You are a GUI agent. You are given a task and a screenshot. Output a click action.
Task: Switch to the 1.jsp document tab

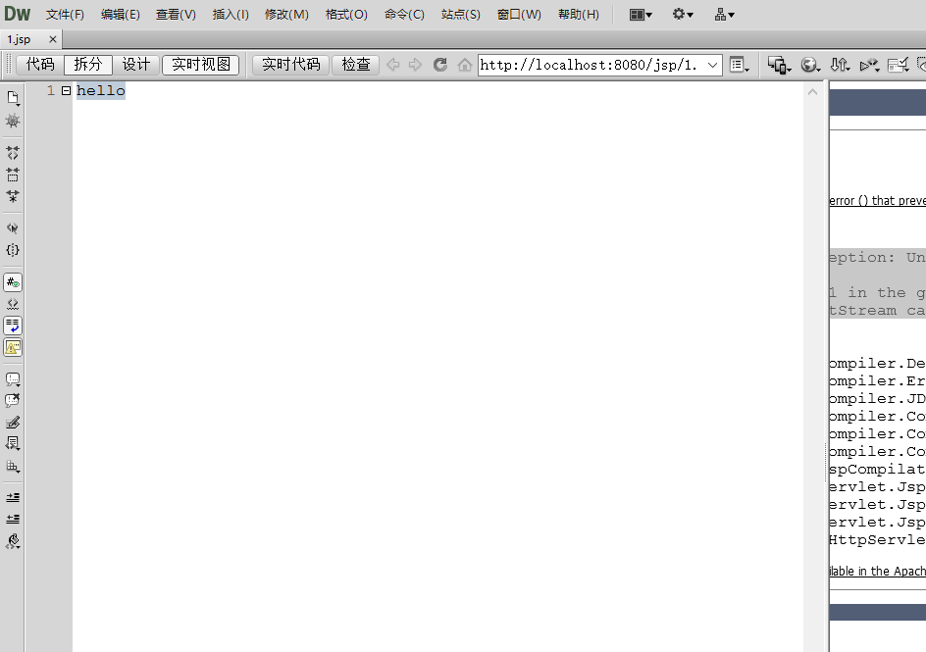[x=20, y=39]
